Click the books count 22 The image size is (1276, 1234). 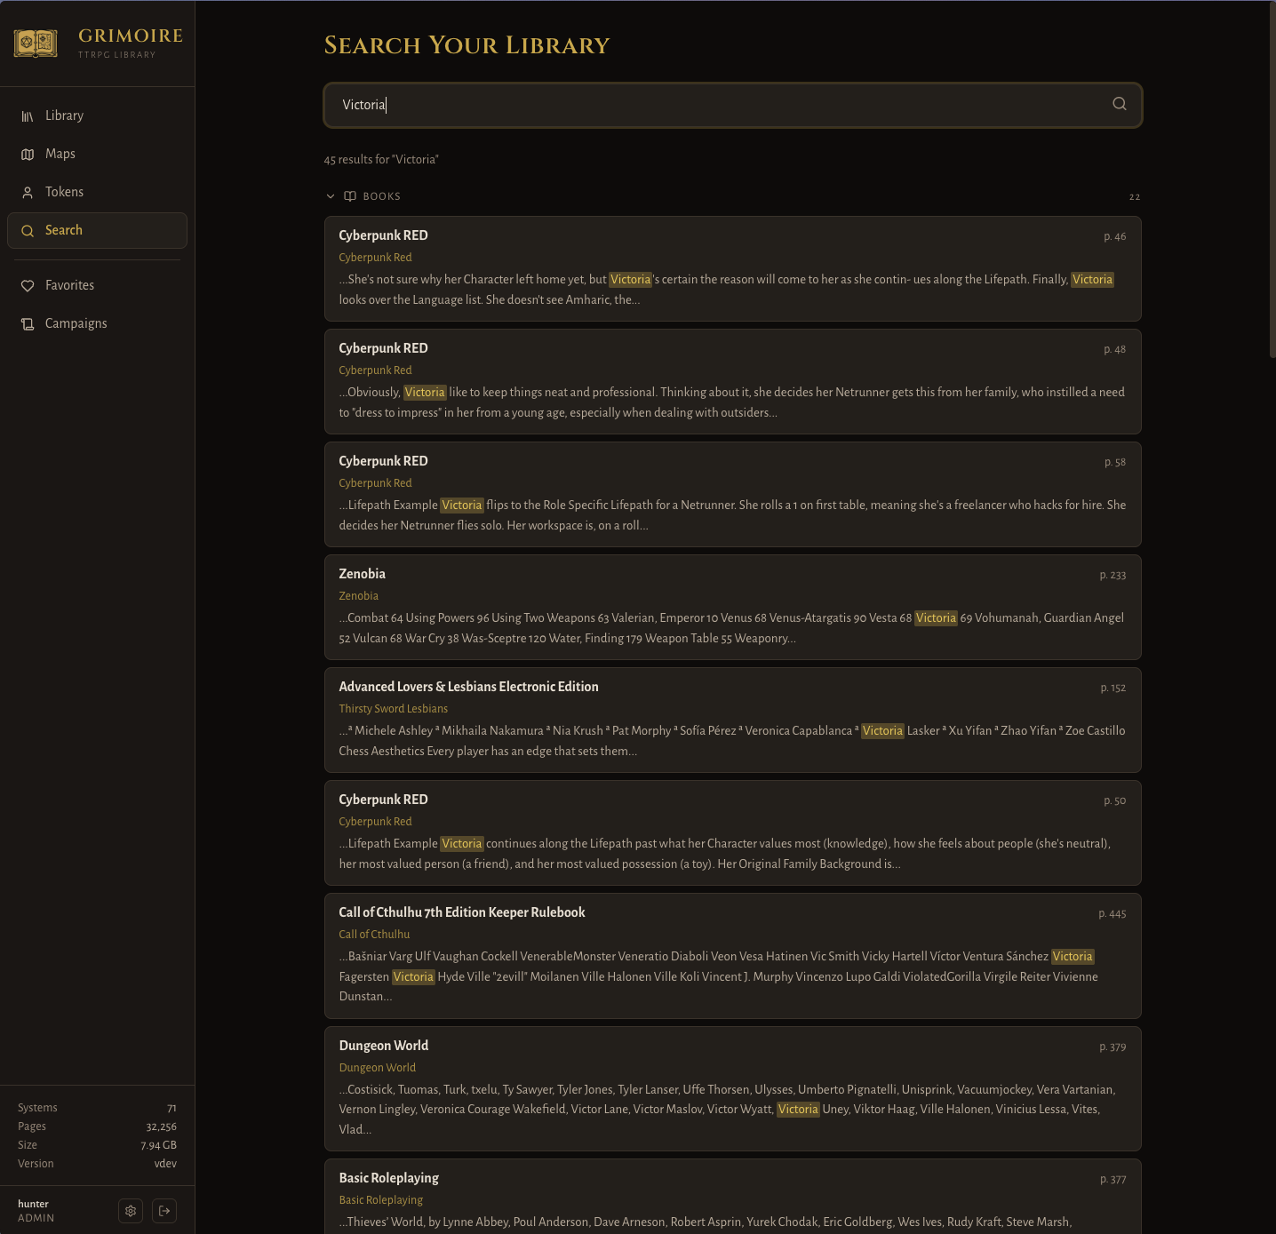[x=1135, y=197]
